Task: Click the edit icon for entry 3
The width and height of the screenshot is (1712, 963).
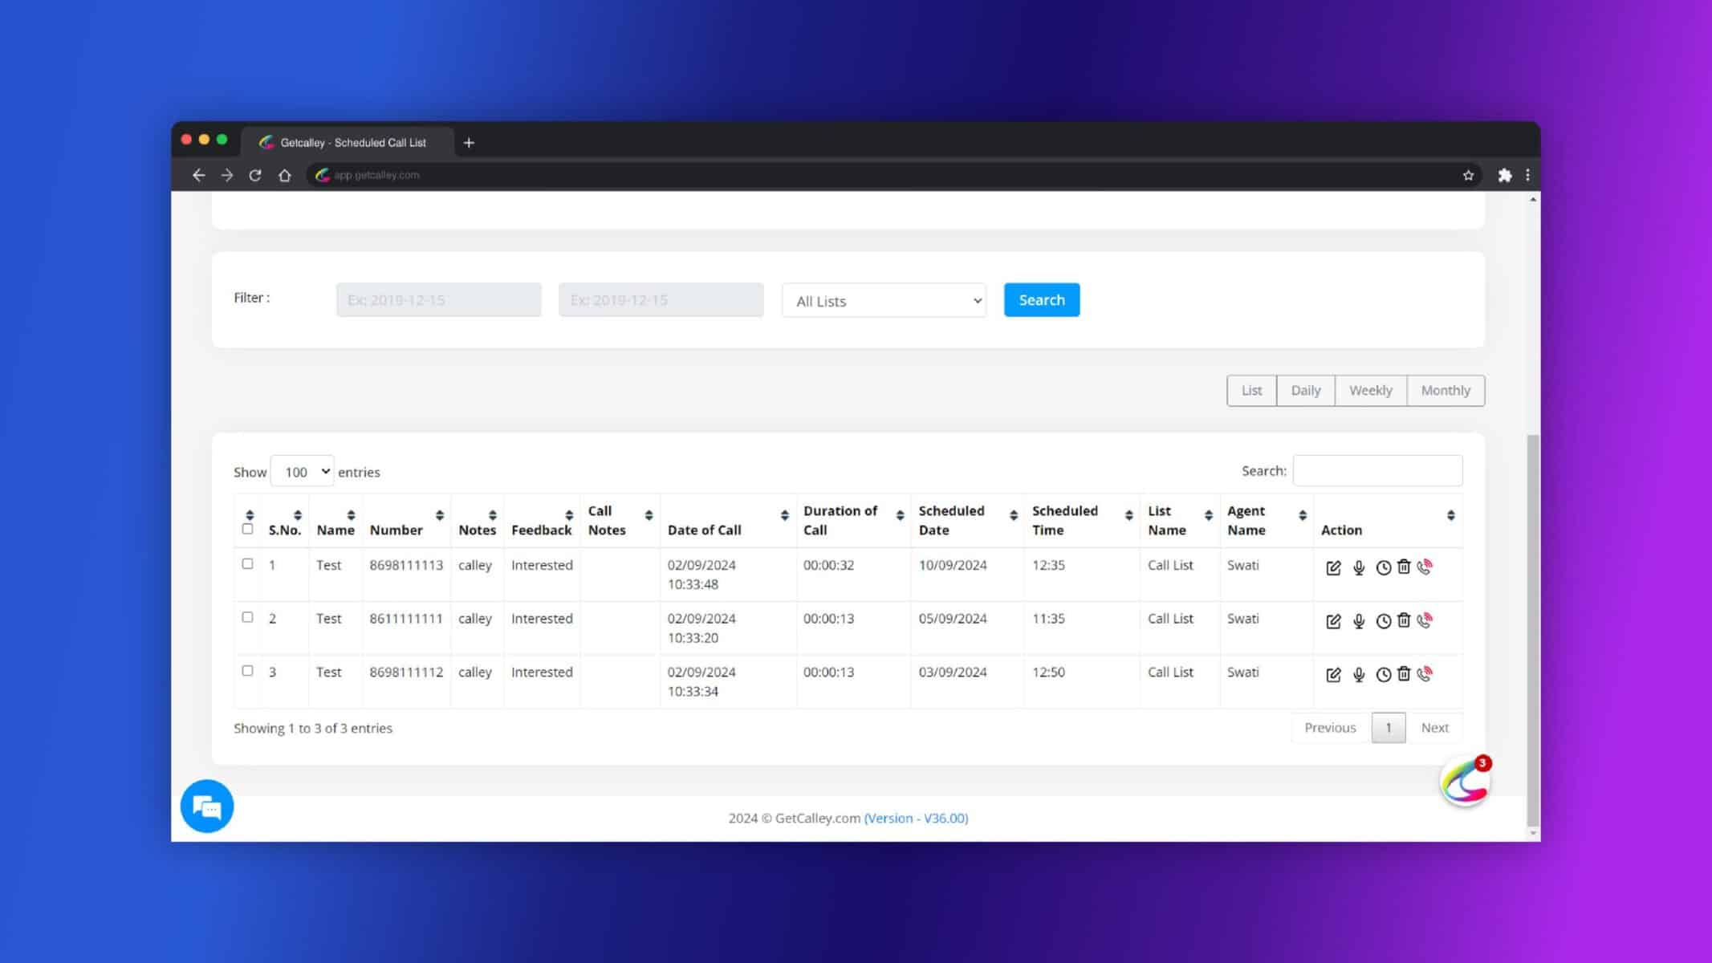Action: tap(1332, 672)
